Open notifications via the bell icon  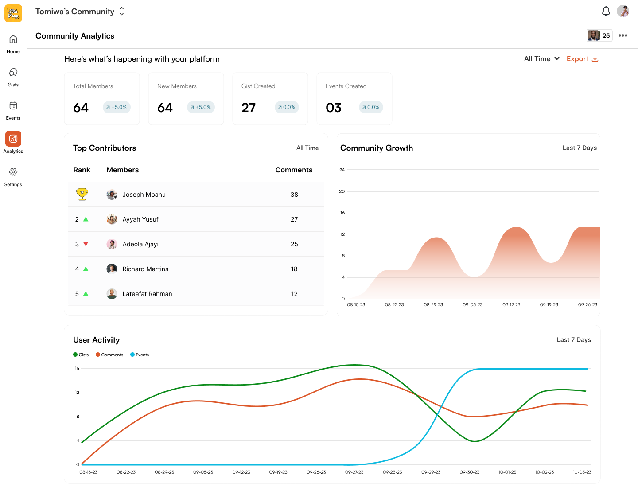[606, 11]
